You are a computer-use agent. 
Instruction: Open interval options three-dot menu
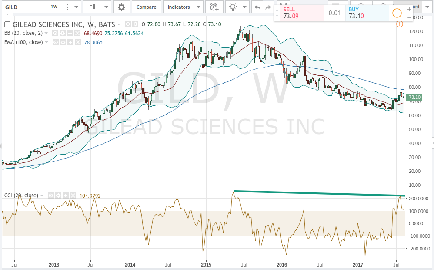coord(67,7)
